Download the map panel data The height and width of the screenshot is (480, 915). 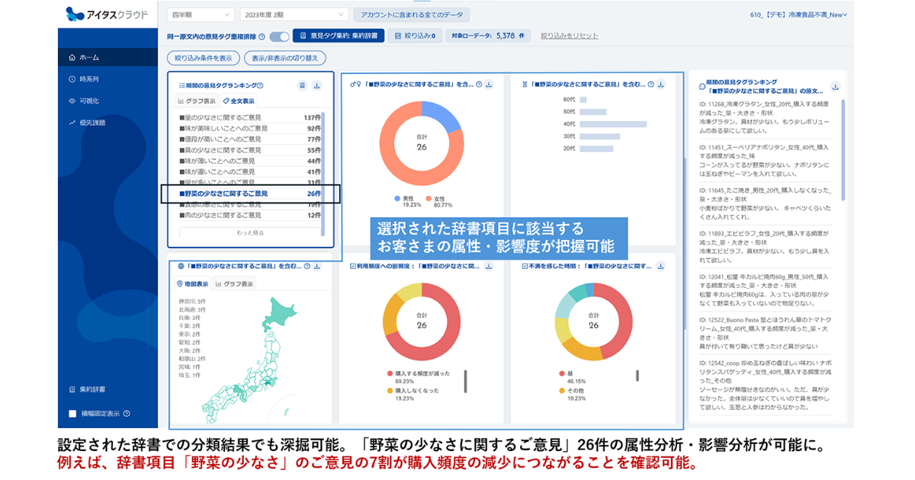(317, 267)
